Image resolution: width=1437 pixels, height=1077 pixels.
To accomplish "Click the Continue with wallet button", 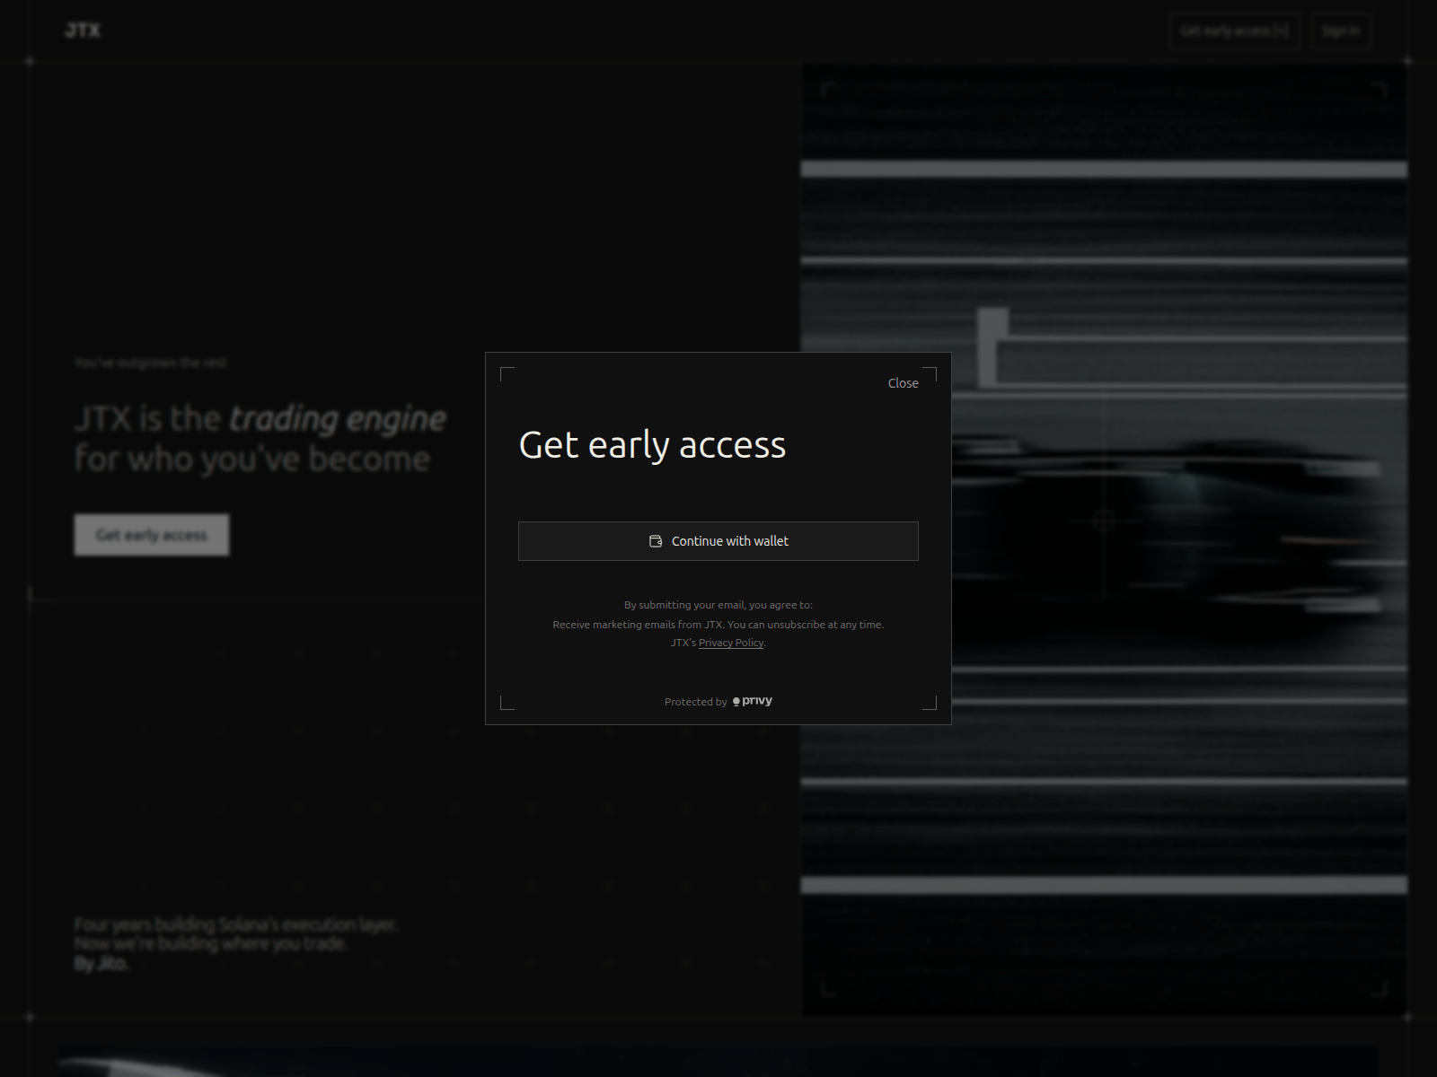I will coord(718,541).
